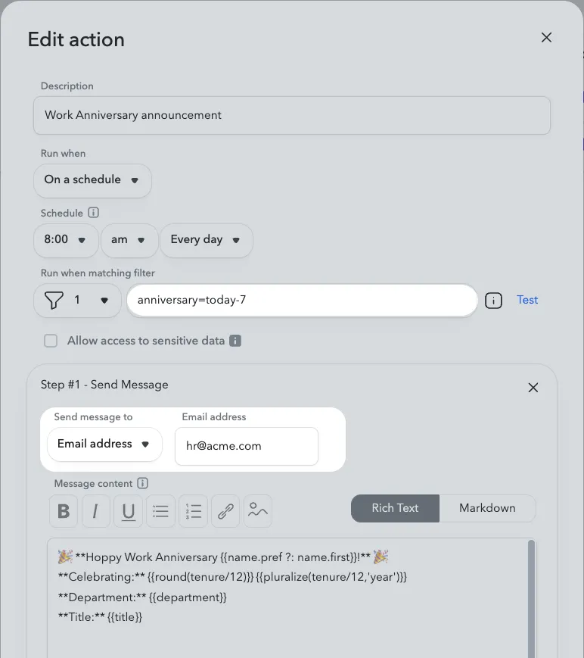Image resolution: width=584 pixels, height=658 pixels.
Task: Toggle italic formatting button
Action: (95, 511)
